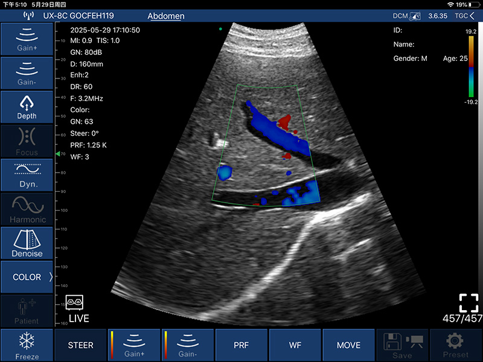Decrease B-mode gain with Gain- in sidebar
Screen dimensions: 483x362
[x=27, y=72]
